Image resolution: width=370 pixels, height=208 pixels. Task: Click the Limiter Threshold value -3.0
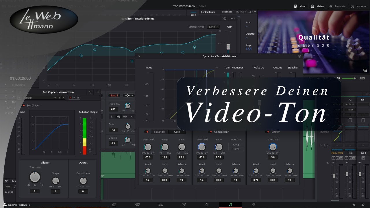(273, 157)
